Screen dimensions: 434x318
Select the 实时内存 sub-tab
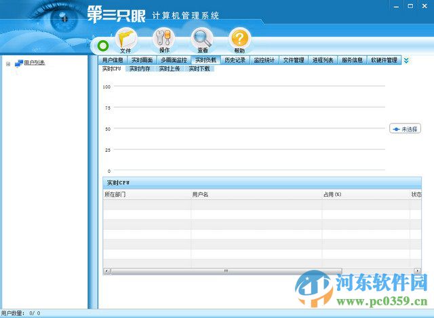pos(140,68)
